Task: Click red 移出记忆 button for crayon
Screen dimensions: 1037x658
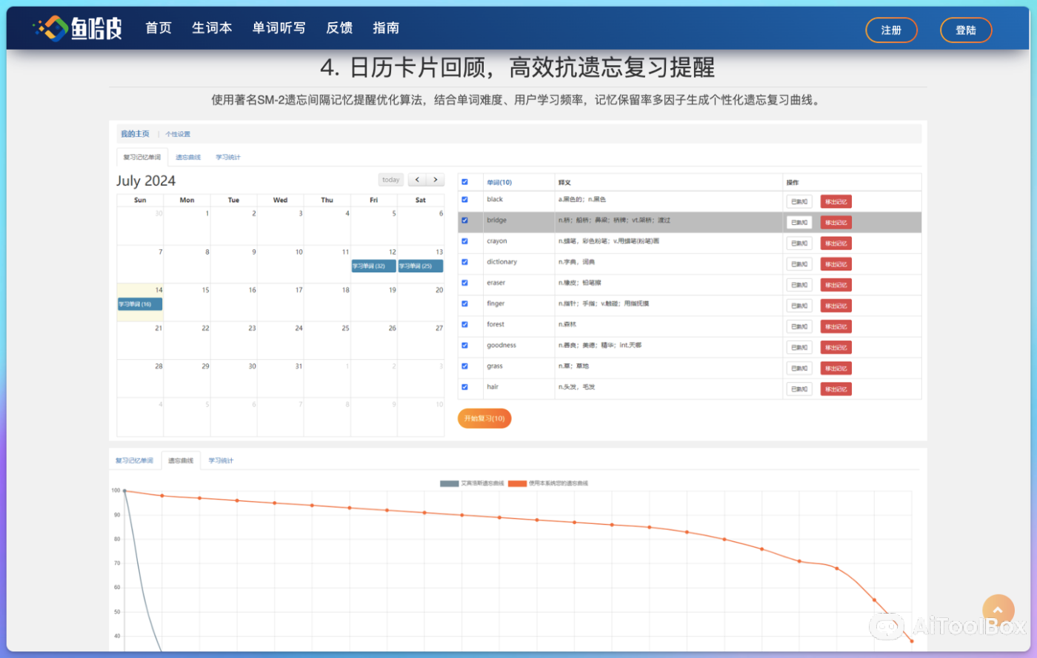Action: click(x=836, y=244)
